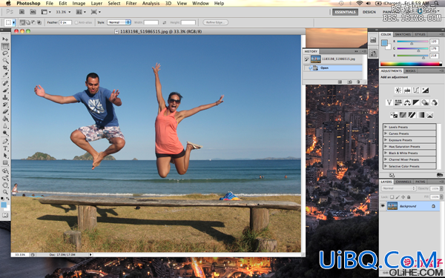Click the Feather input field
Screen dimensions: 445x278
65,22
